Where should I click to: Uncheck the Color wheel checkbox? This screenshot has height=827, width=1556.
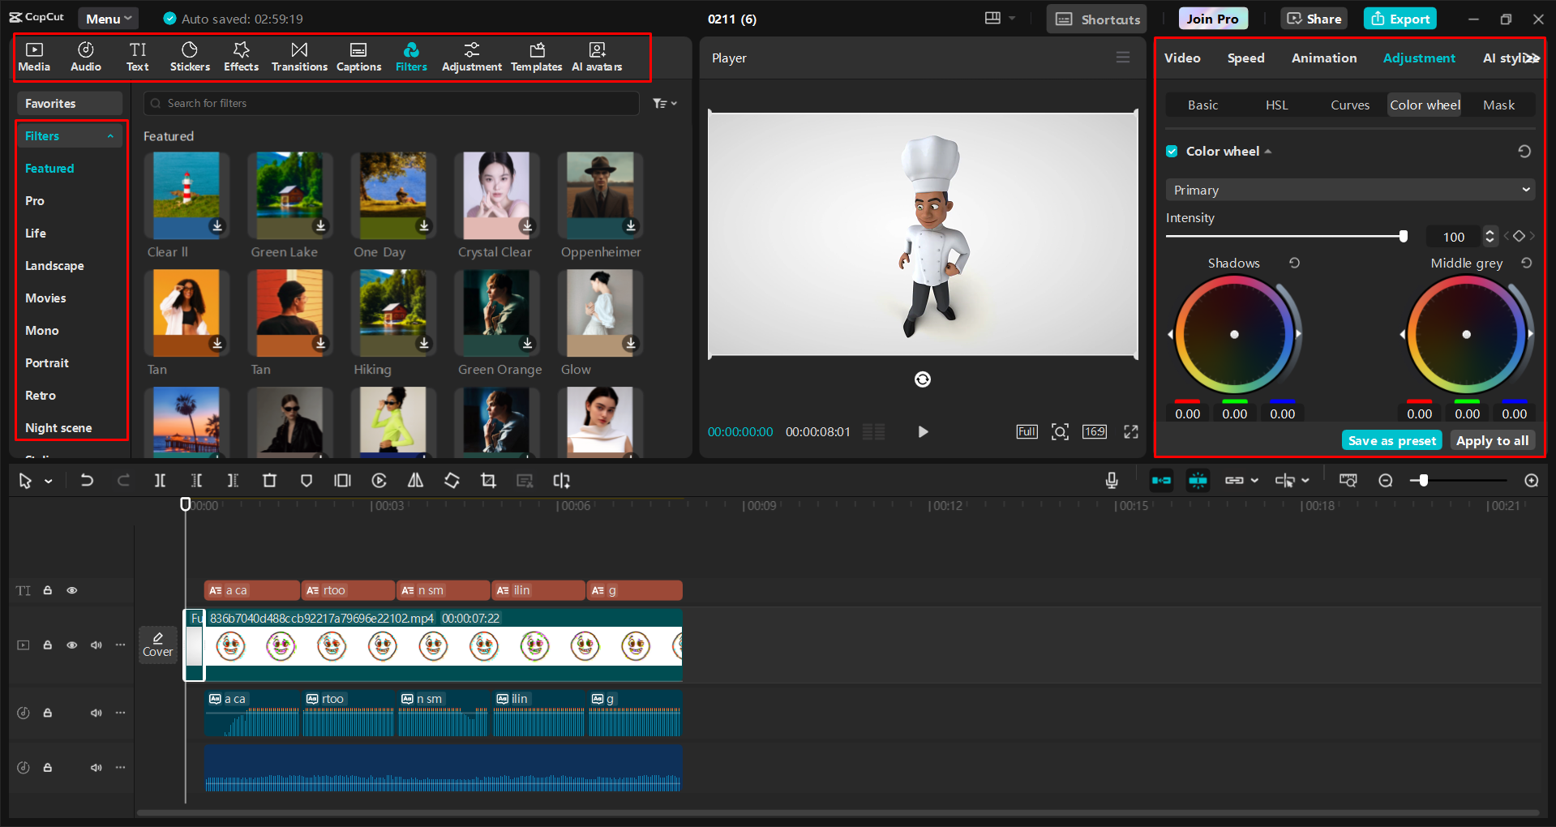click(1172, 152)
